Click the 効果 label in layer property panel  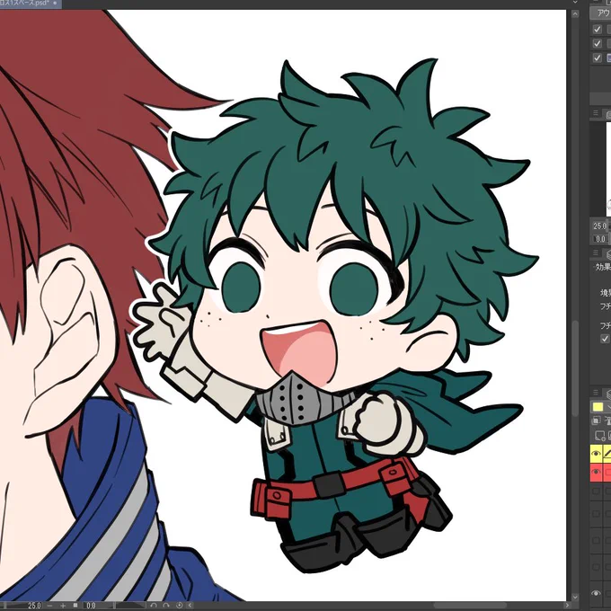pos(602,267)
